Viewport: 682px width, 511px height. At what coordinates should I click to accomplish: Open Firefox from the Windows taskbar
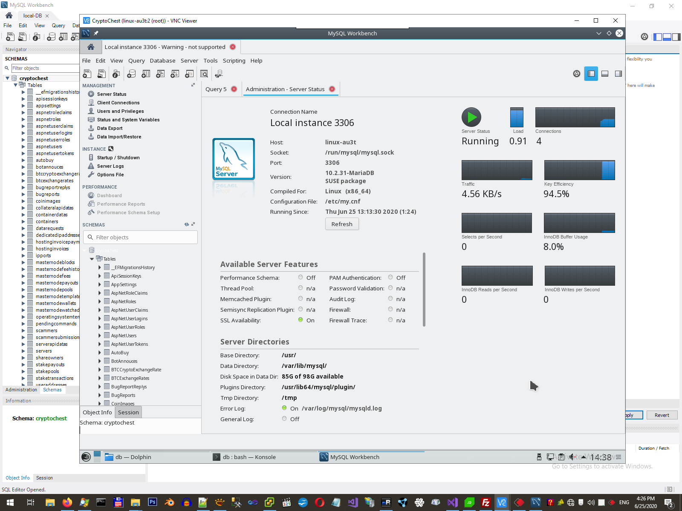click(x=67, y=502)
